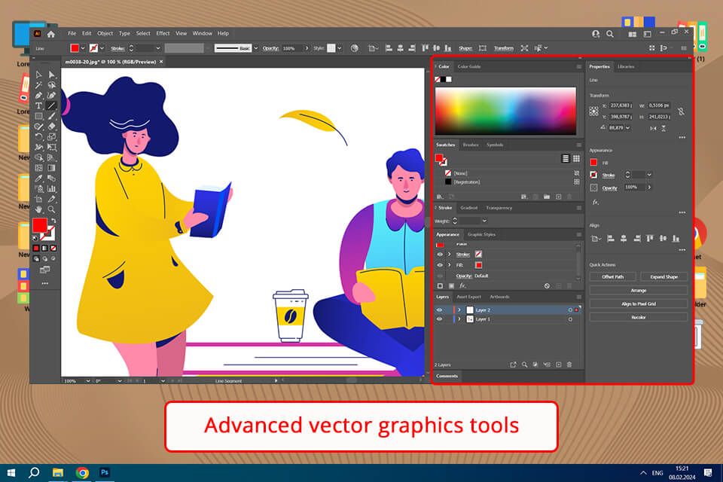This screenshot has height=482, width=723.
Task: Open the Stroke panel Weight dropdown
Action: (x=484, y=221)
